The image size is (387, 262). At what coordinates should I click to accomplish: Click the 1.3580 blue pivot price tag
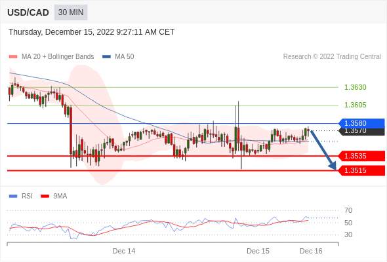point(362,123)
